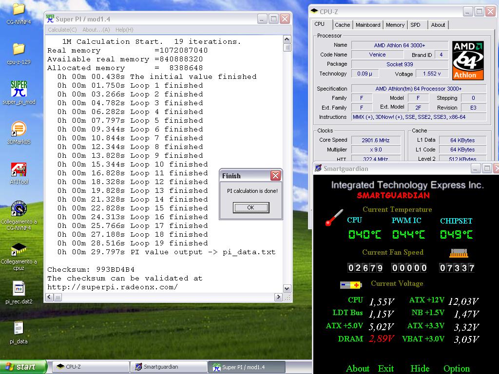
Task: Minimize the Super PI window
Action: (262, 19)
